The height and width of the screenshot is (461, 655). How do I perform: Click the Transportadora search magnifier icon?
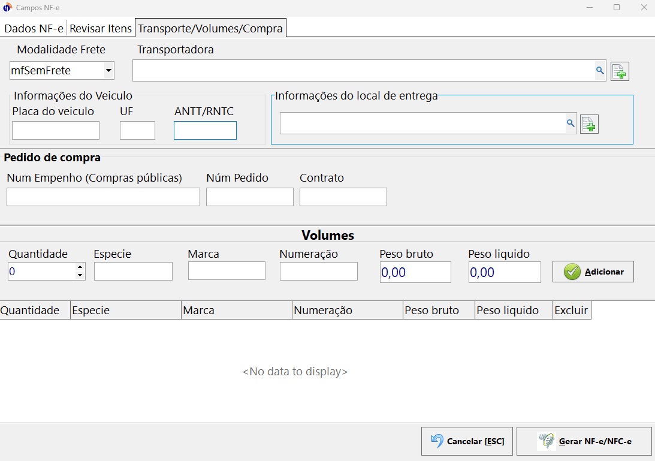(x=599, y=71)
